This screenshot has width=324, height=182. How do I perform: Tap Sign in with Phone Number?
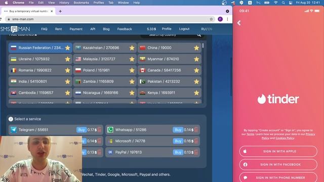tap(278, 177)
